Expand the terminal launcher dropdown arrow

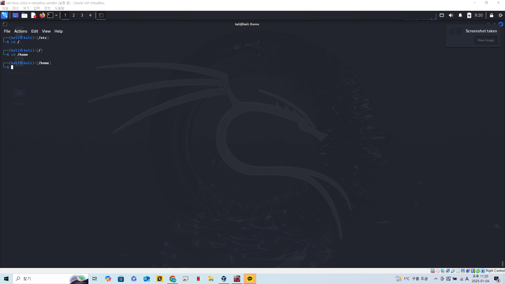(56, 15)
